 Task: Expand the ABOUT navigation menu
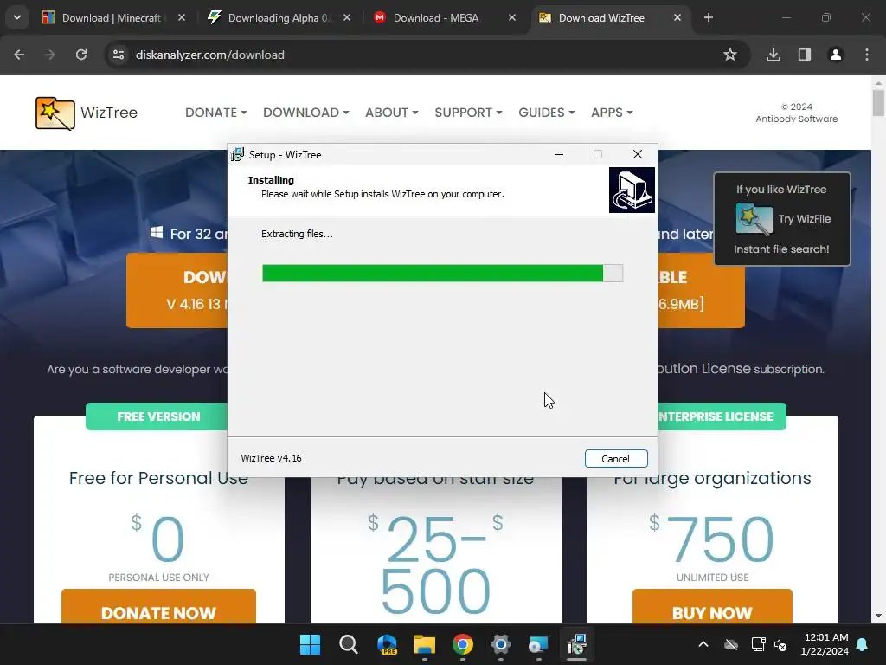[392, 113]
